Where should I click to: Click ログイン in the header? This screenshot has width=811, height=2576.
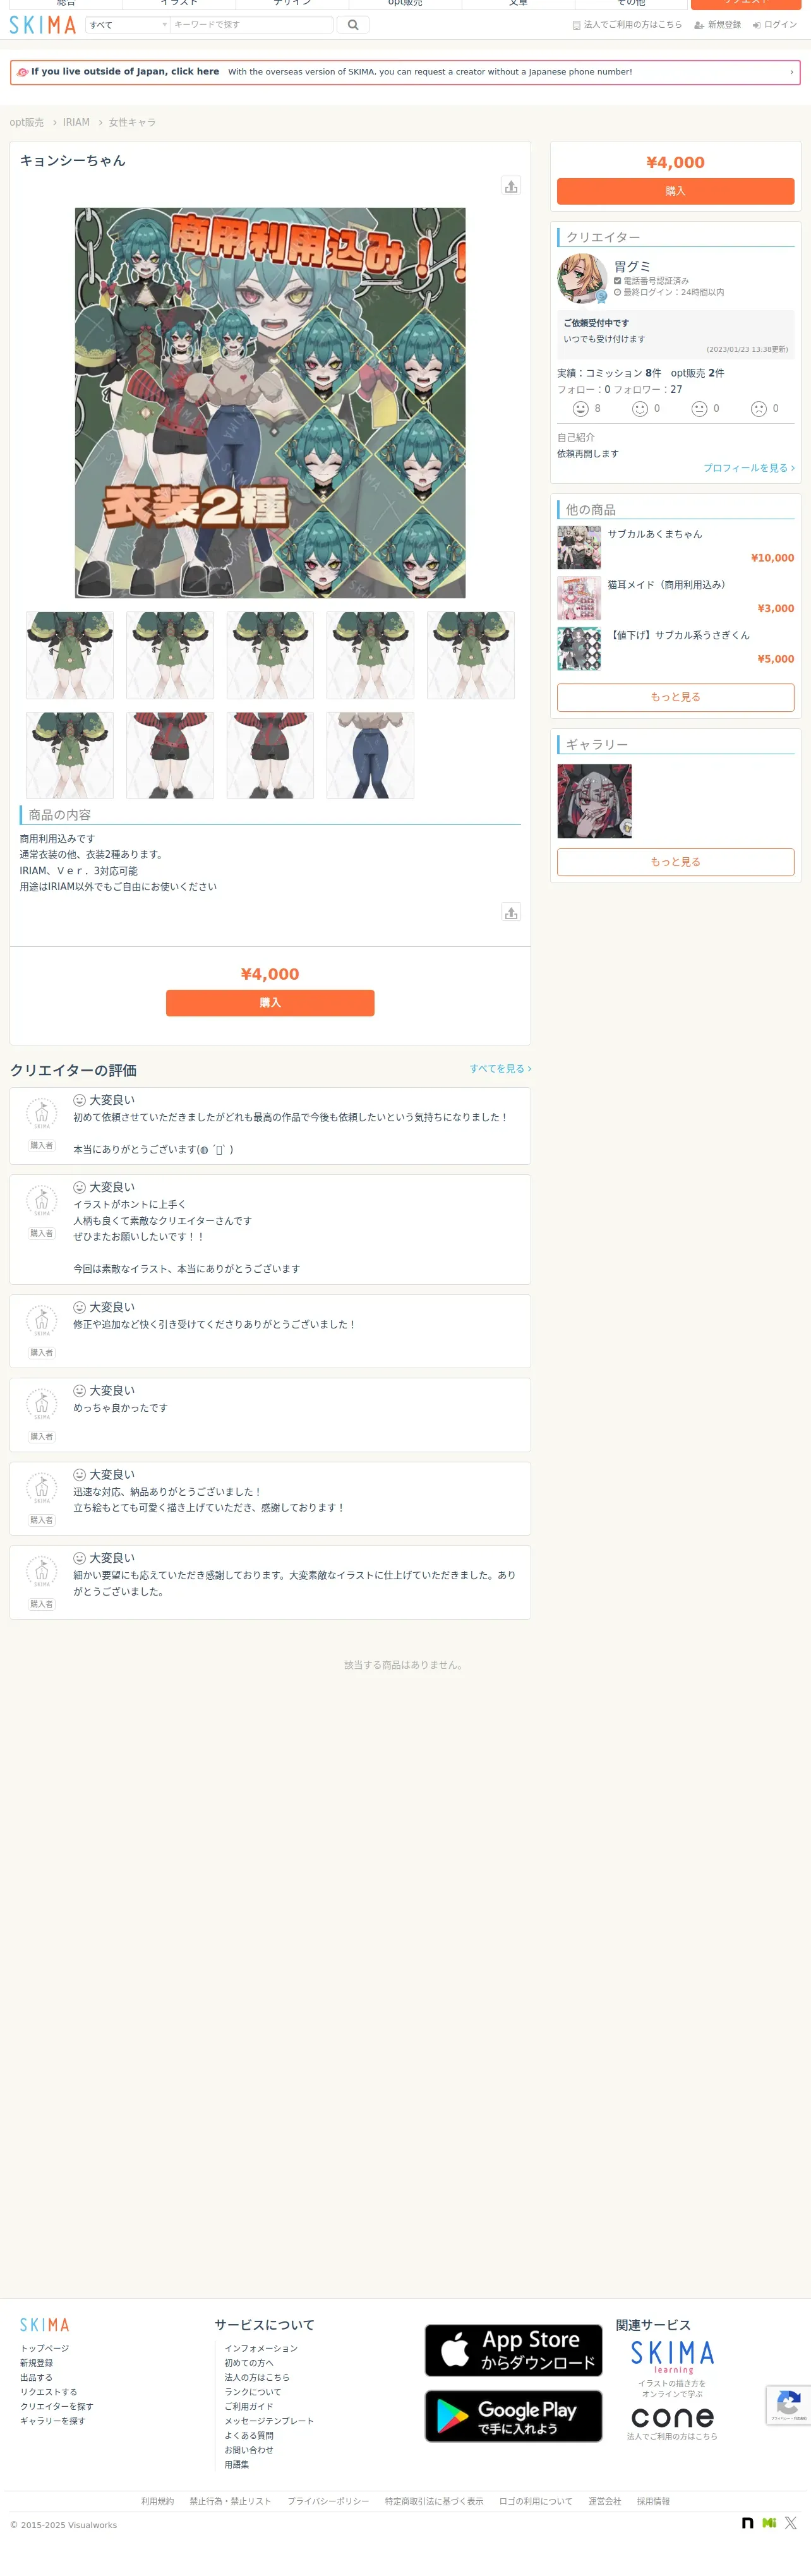tap(775, 25)
